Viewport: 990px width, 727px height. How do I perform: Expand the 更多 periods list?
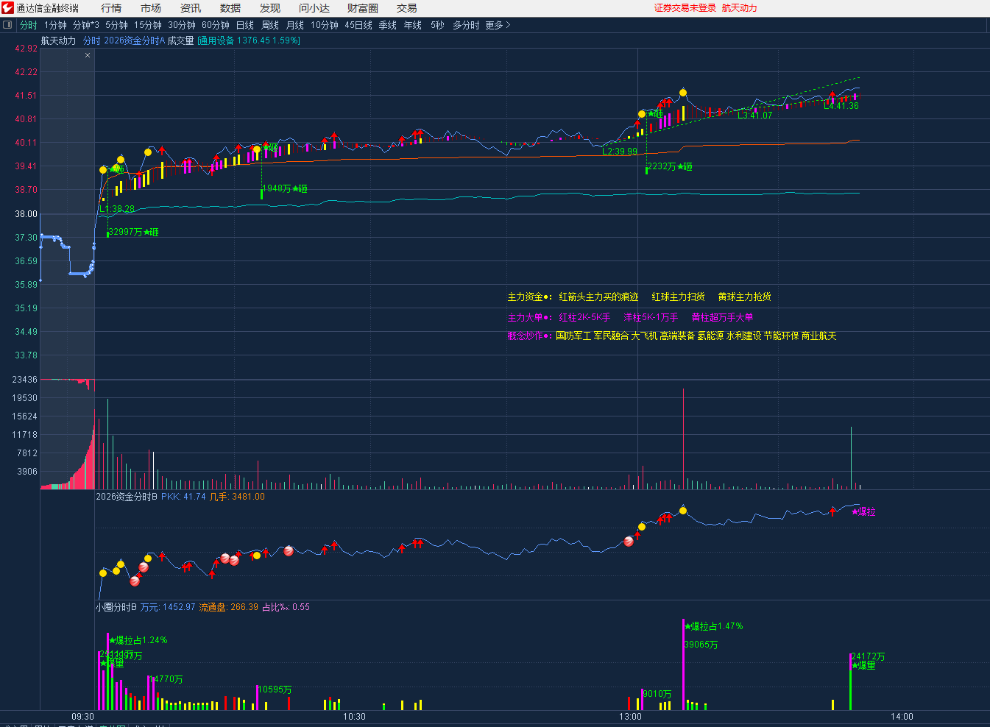click(498, 25)
